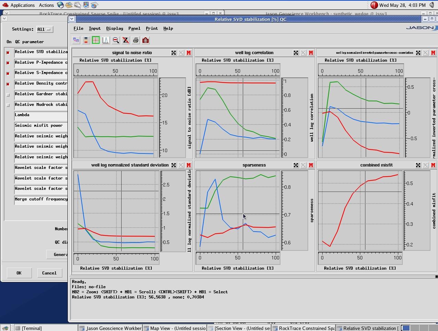The image size is (438, 331).
Task: Open the document writer launcher in top panel
Action: [x=77, y=5]
